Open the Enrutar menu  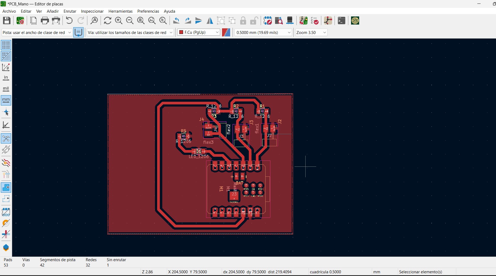click(x=70, y=11)
